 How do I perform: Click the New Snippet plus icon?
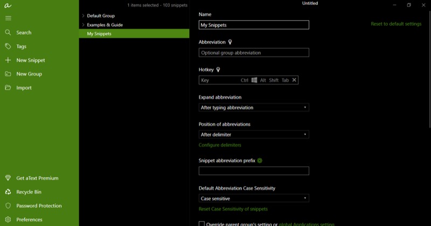pos(8,60)
